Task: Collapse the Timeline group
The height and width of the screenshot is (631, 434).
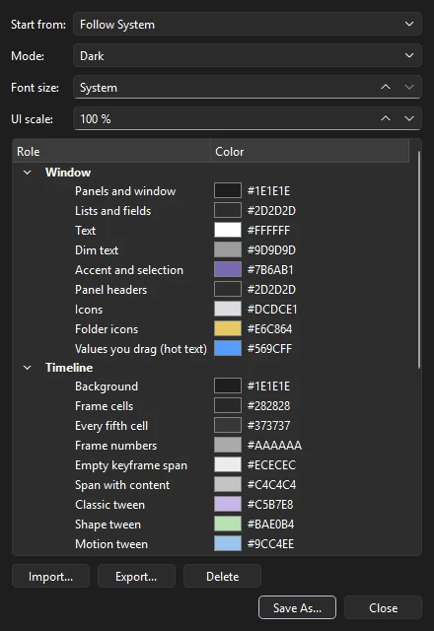Action: 27,368
